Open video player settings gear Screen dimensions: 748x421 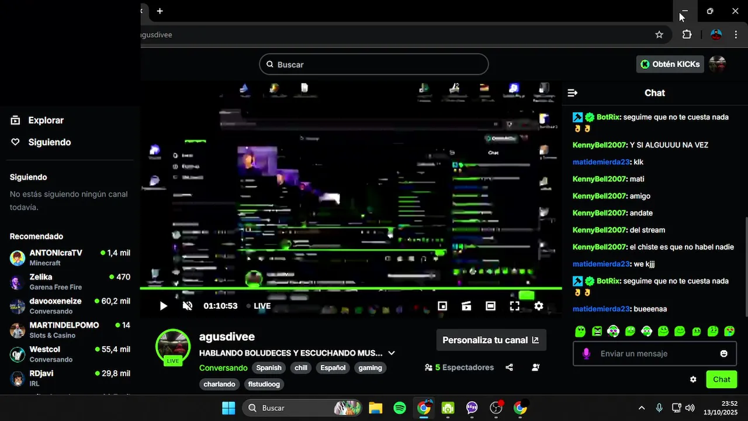click(x=539, y=306)
